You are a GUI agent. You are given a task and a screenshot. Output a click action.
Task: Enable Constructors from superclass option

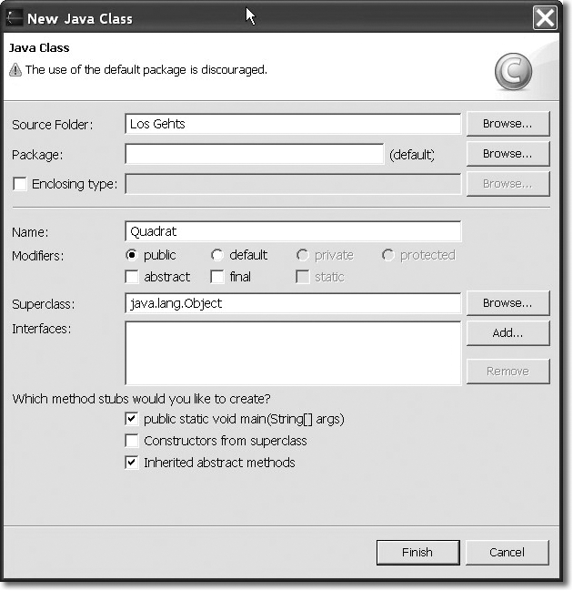(x=132, y=441)
